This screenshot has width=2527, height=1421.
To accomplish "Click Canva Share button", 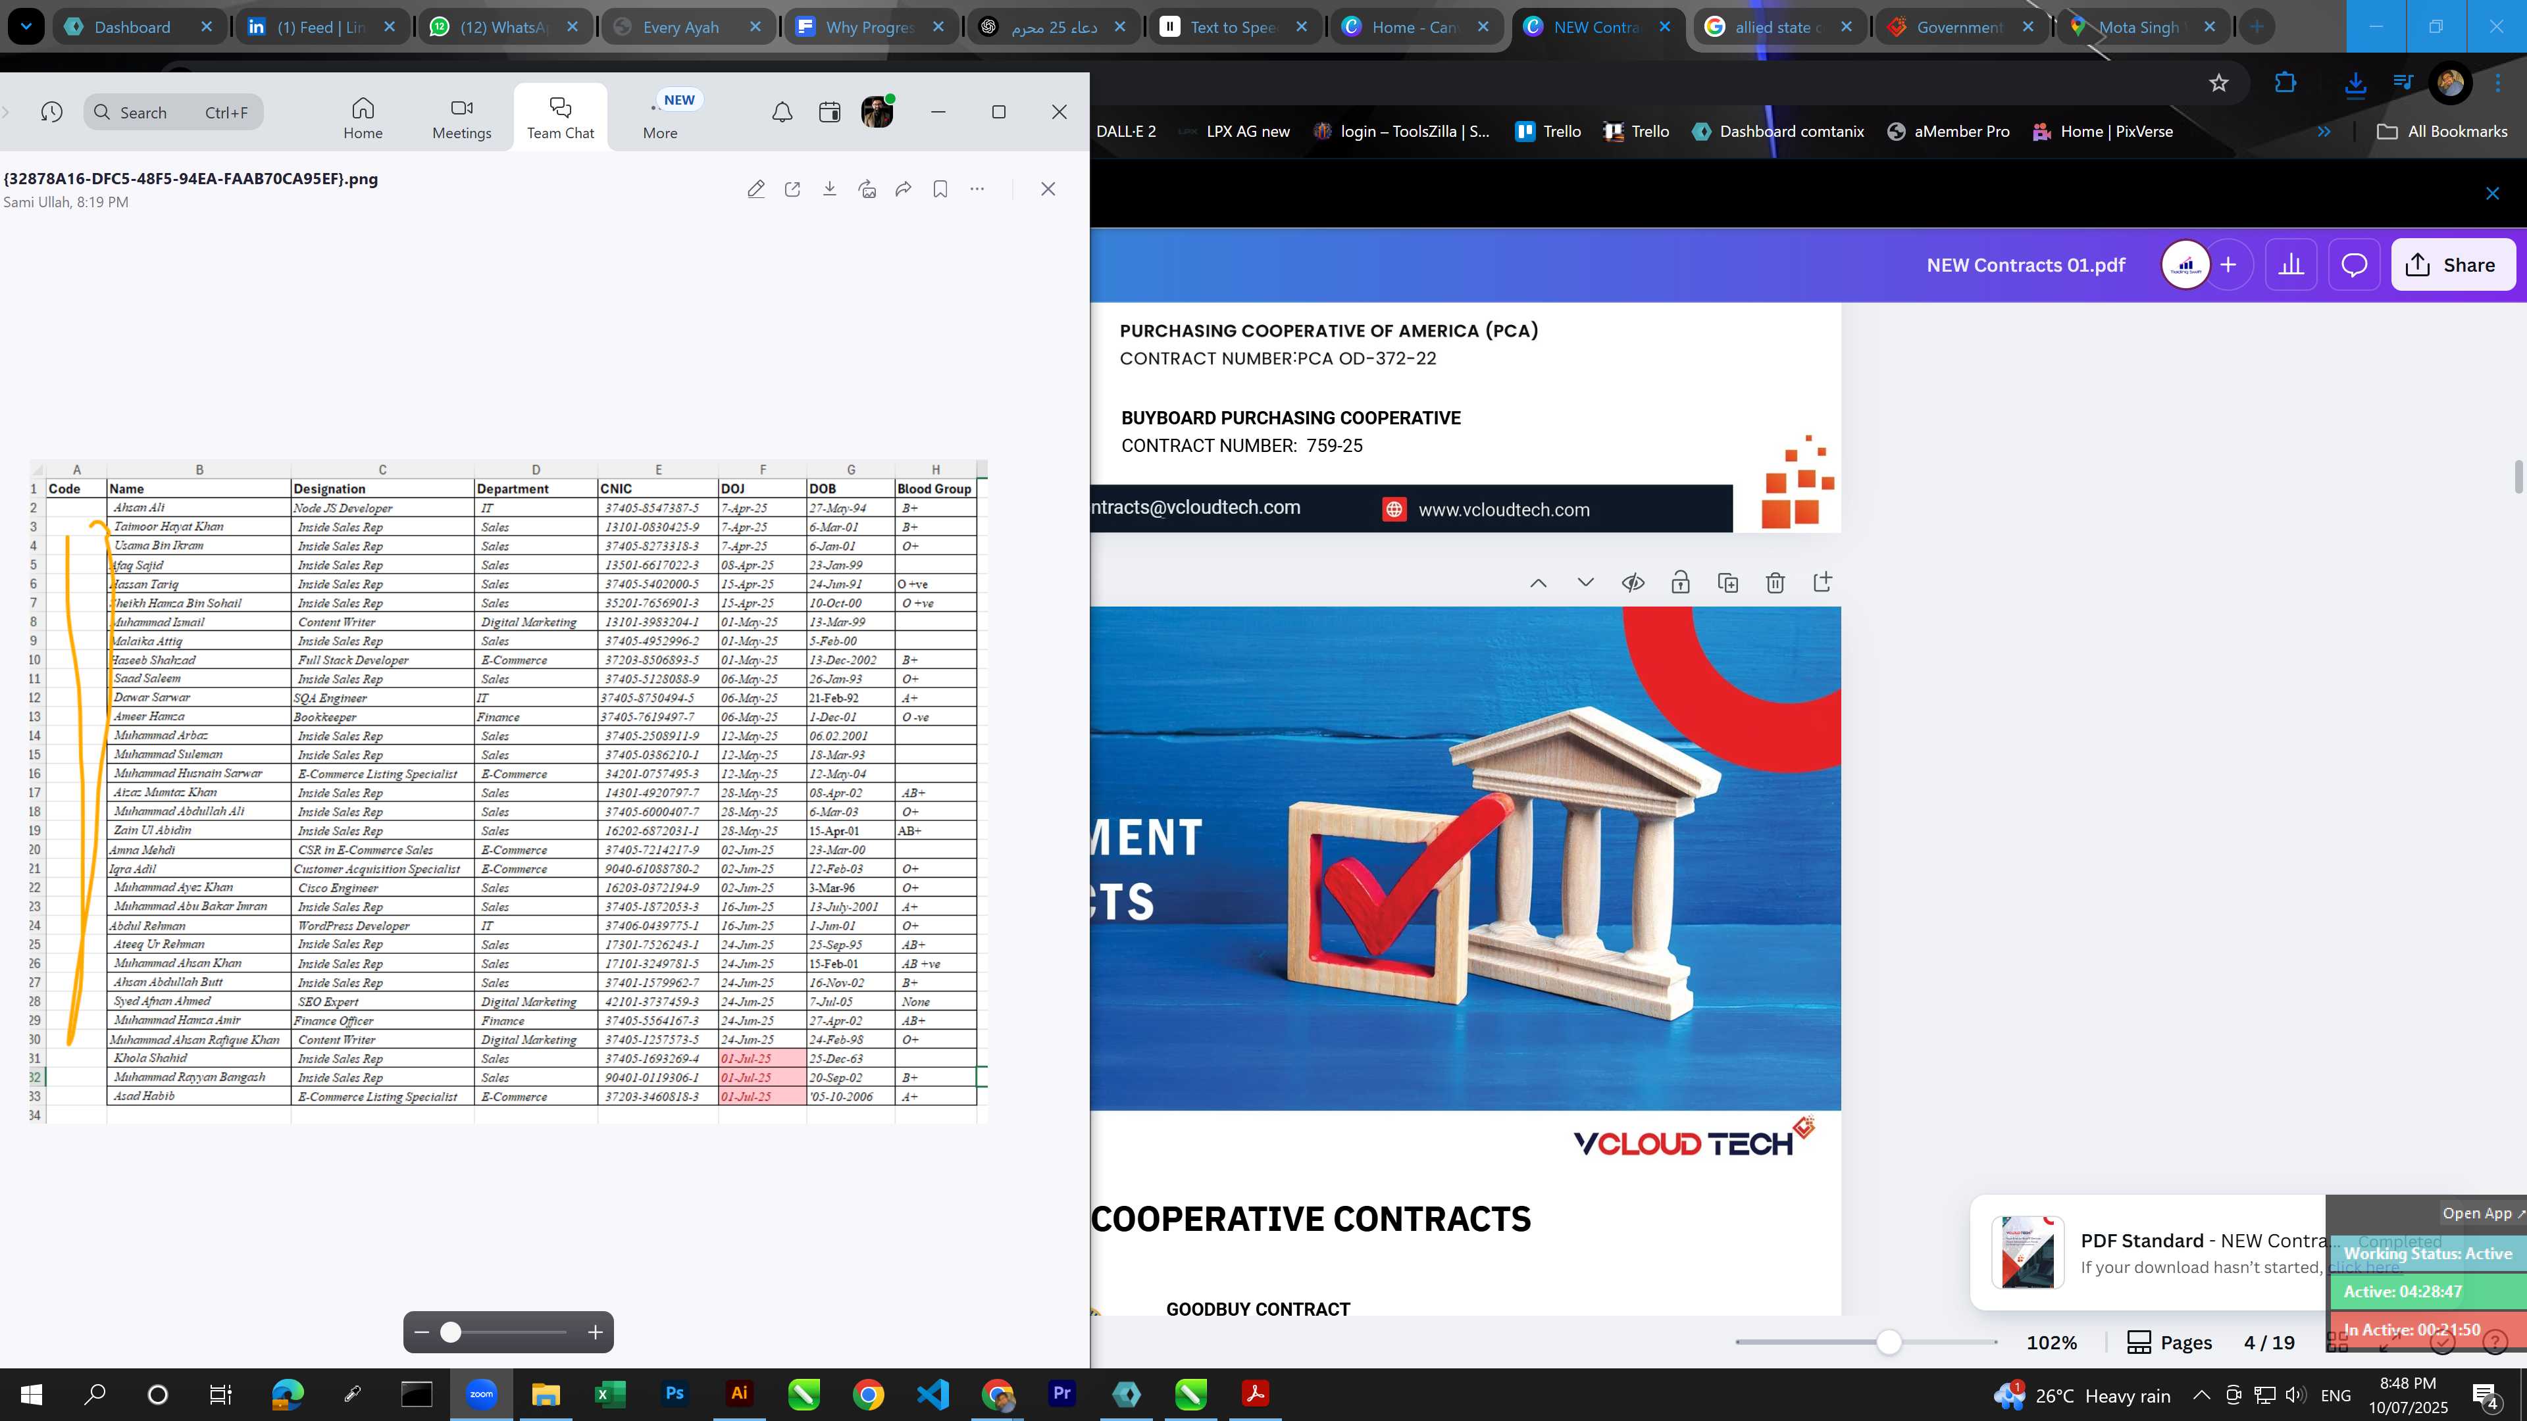I will coord(2453,264).
